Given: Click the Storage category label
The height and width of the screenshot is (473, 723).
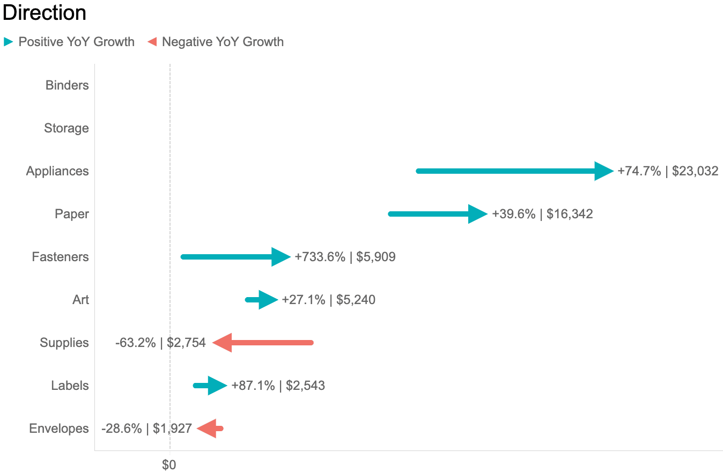Looking at the screenshot, I should click(x=67, y=128).
